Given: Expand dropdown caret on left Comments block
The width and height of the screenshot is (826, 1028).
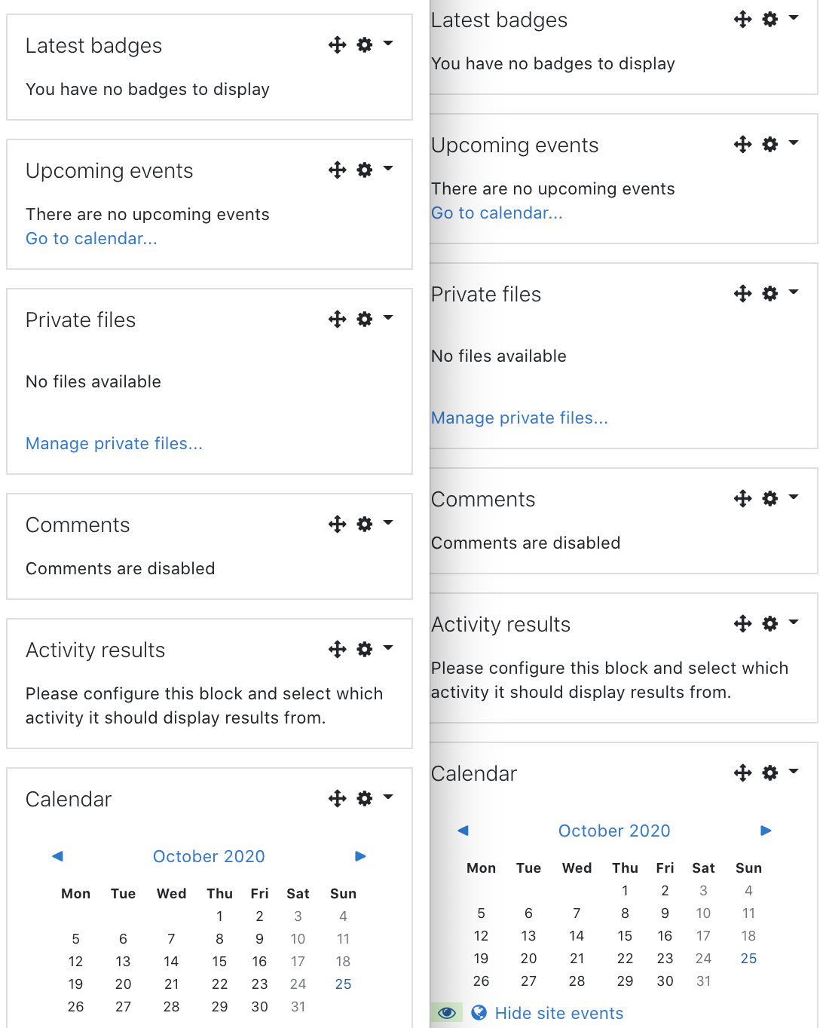Looking at the screenshot, I should 388,522.
